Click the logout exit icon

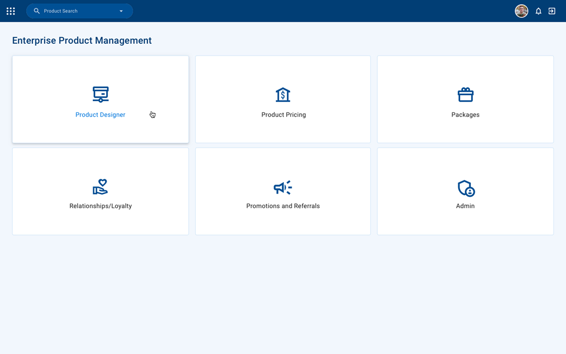point(552,11)
